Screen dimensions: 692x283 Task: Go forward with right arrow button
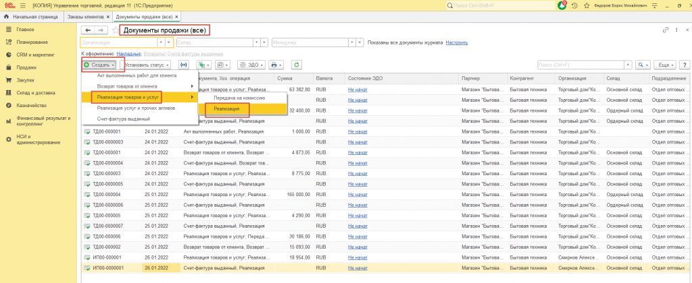[101, 30]
